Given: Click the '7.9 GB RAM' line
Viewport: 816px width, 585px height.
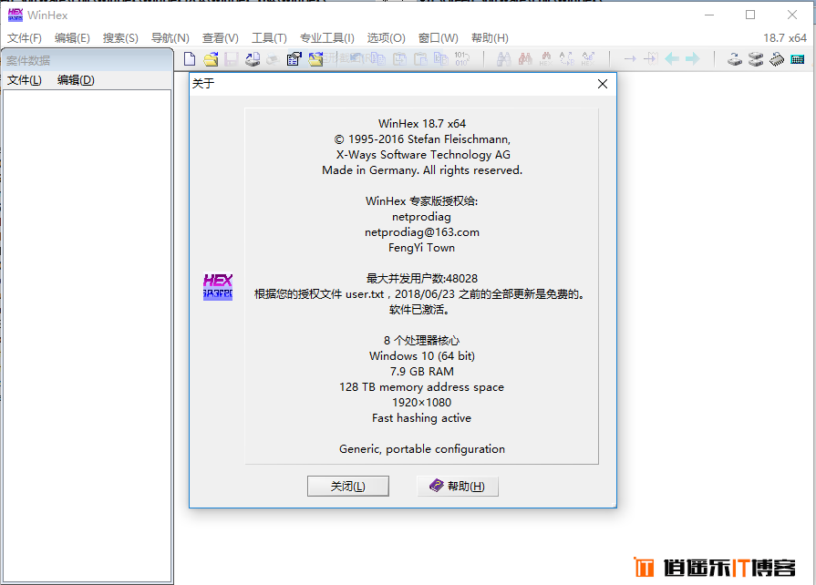Looking at the screenshot, I should (422, 372).
